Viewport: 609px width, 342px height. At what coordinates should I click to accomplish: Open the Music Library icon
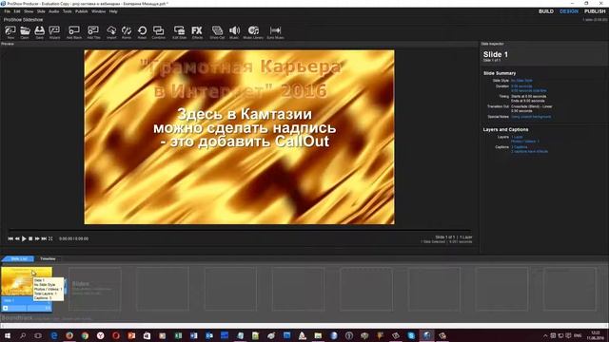(x=253, y=31)
